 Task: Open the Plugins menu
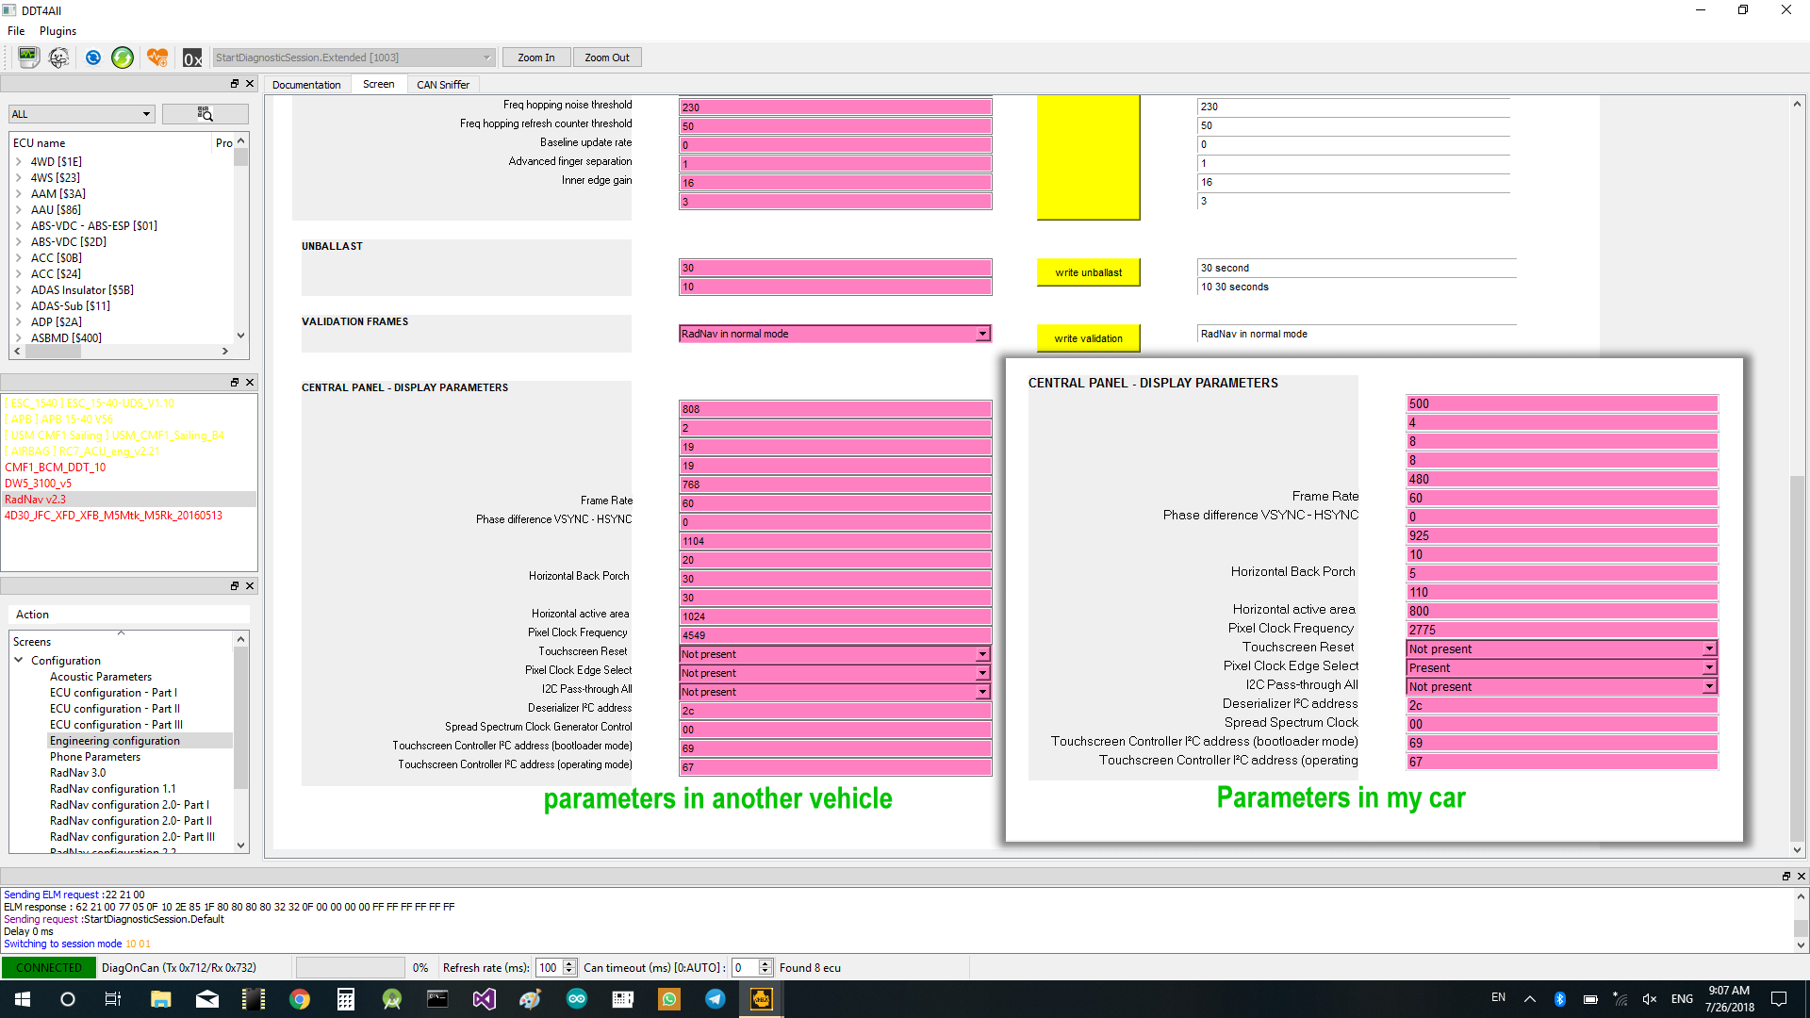point(58,31)
